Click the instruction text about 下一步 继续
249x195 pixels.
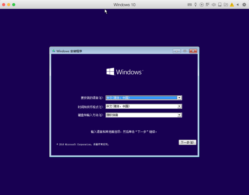[x=124, y=132]
